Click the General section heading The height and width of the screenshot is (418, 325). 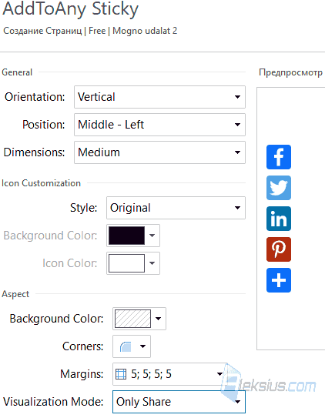tap(17, 72)
